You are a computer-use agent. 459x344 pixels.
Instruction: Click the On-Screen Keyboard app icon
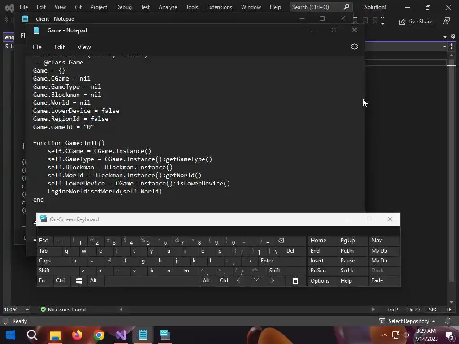point(43,219)
